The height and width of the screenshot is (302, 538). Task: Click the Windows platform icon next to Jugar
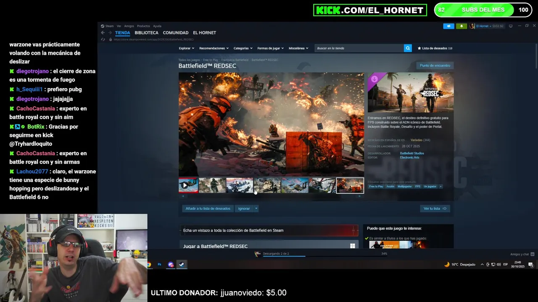point(352,246)
